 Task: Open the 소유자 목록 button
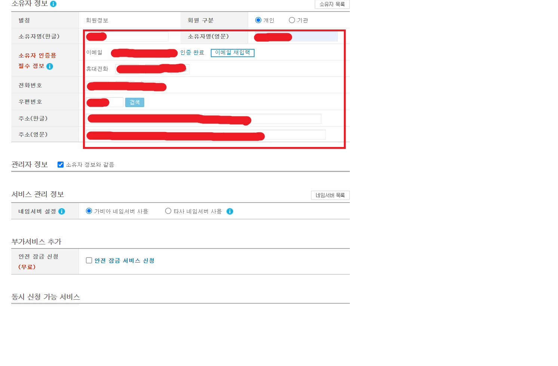pyautogui.click(x=332, y=4)
